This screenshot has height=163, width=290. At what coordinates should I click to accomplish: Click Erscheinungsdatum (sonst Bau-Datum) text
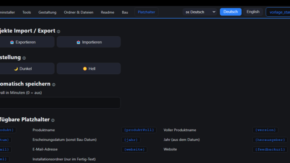pyautogui.click(x=64, y=140)
